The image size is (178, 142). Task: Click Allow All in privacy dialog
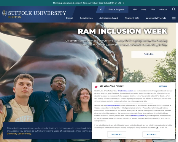[151, 134]
